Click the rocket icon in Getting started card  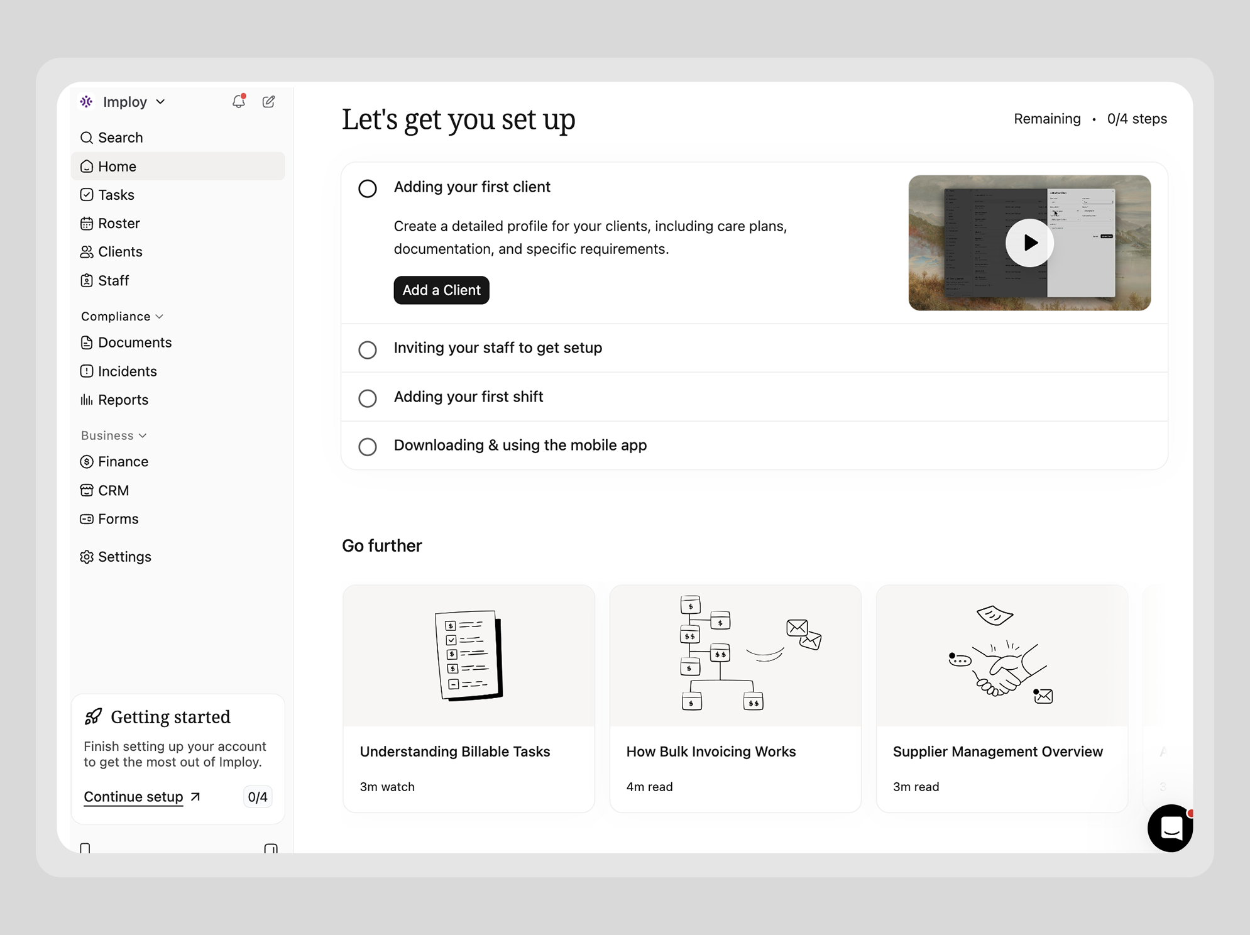(x=93, y=716)
